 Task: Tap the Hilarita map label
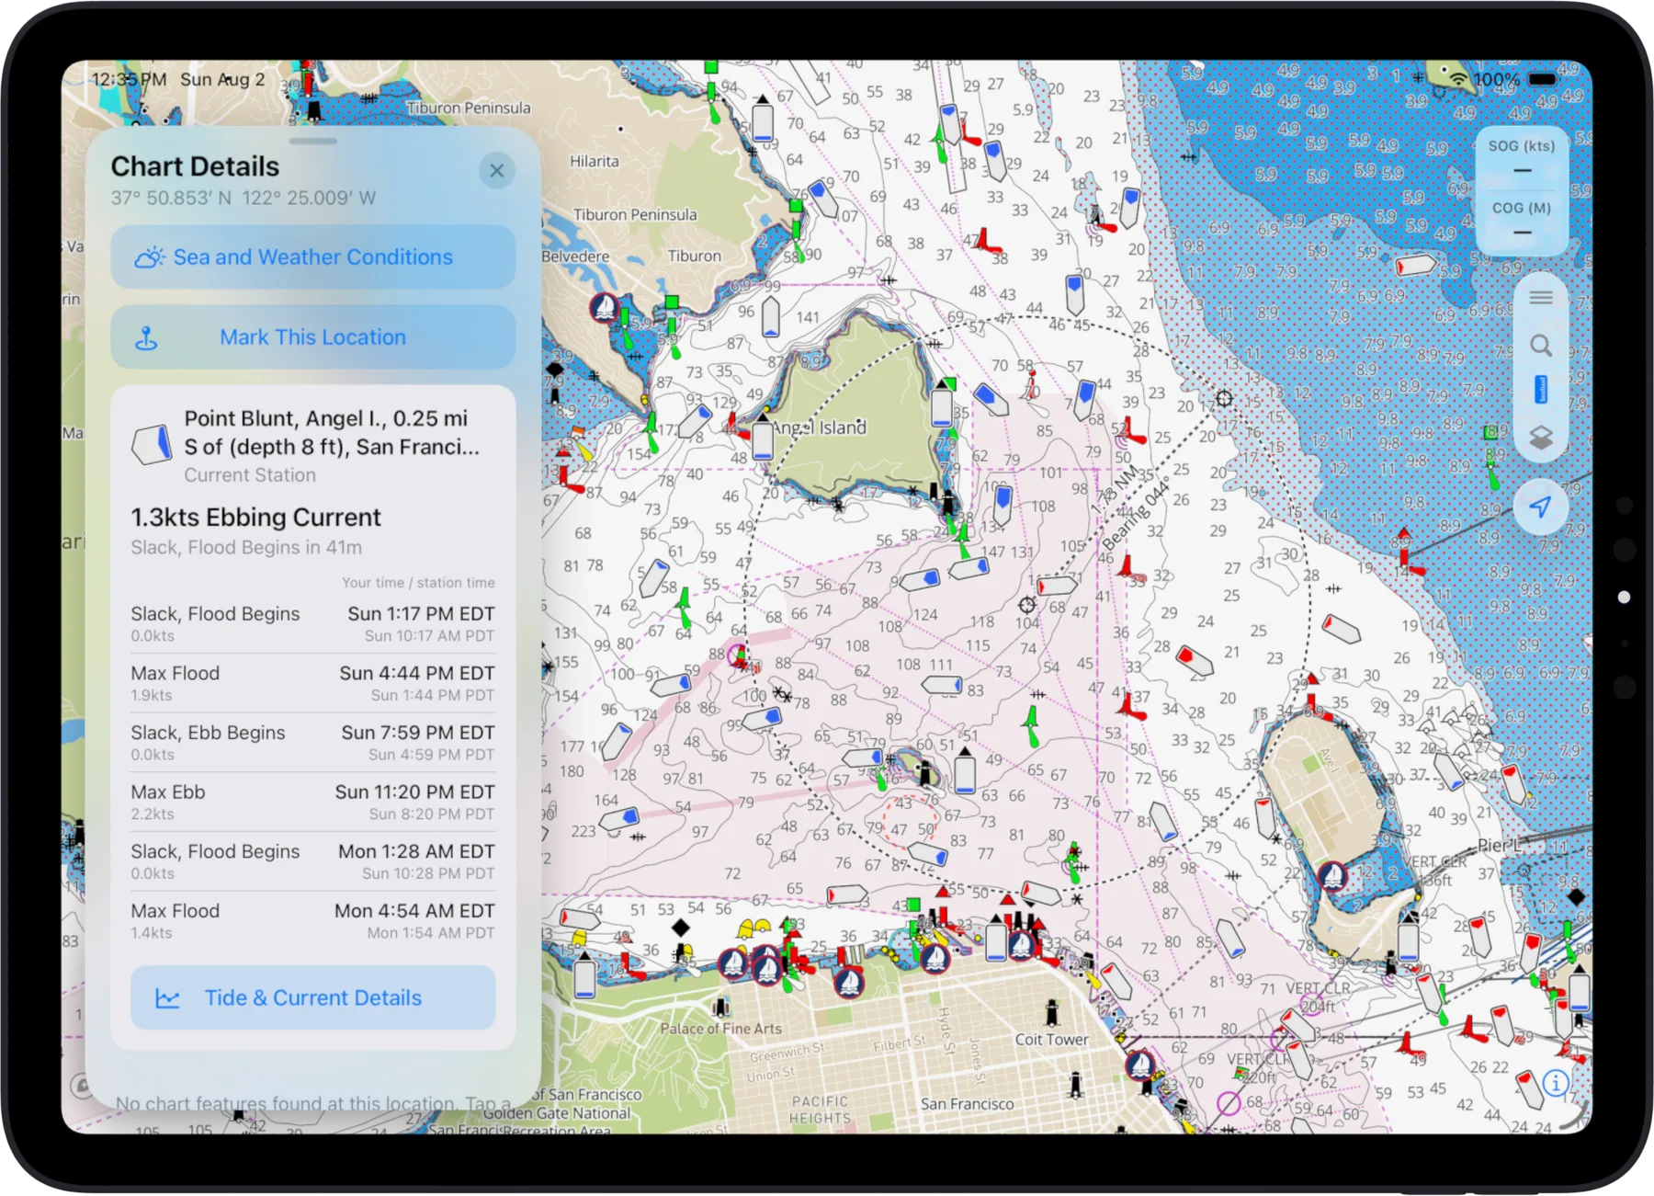click(595, 162)
